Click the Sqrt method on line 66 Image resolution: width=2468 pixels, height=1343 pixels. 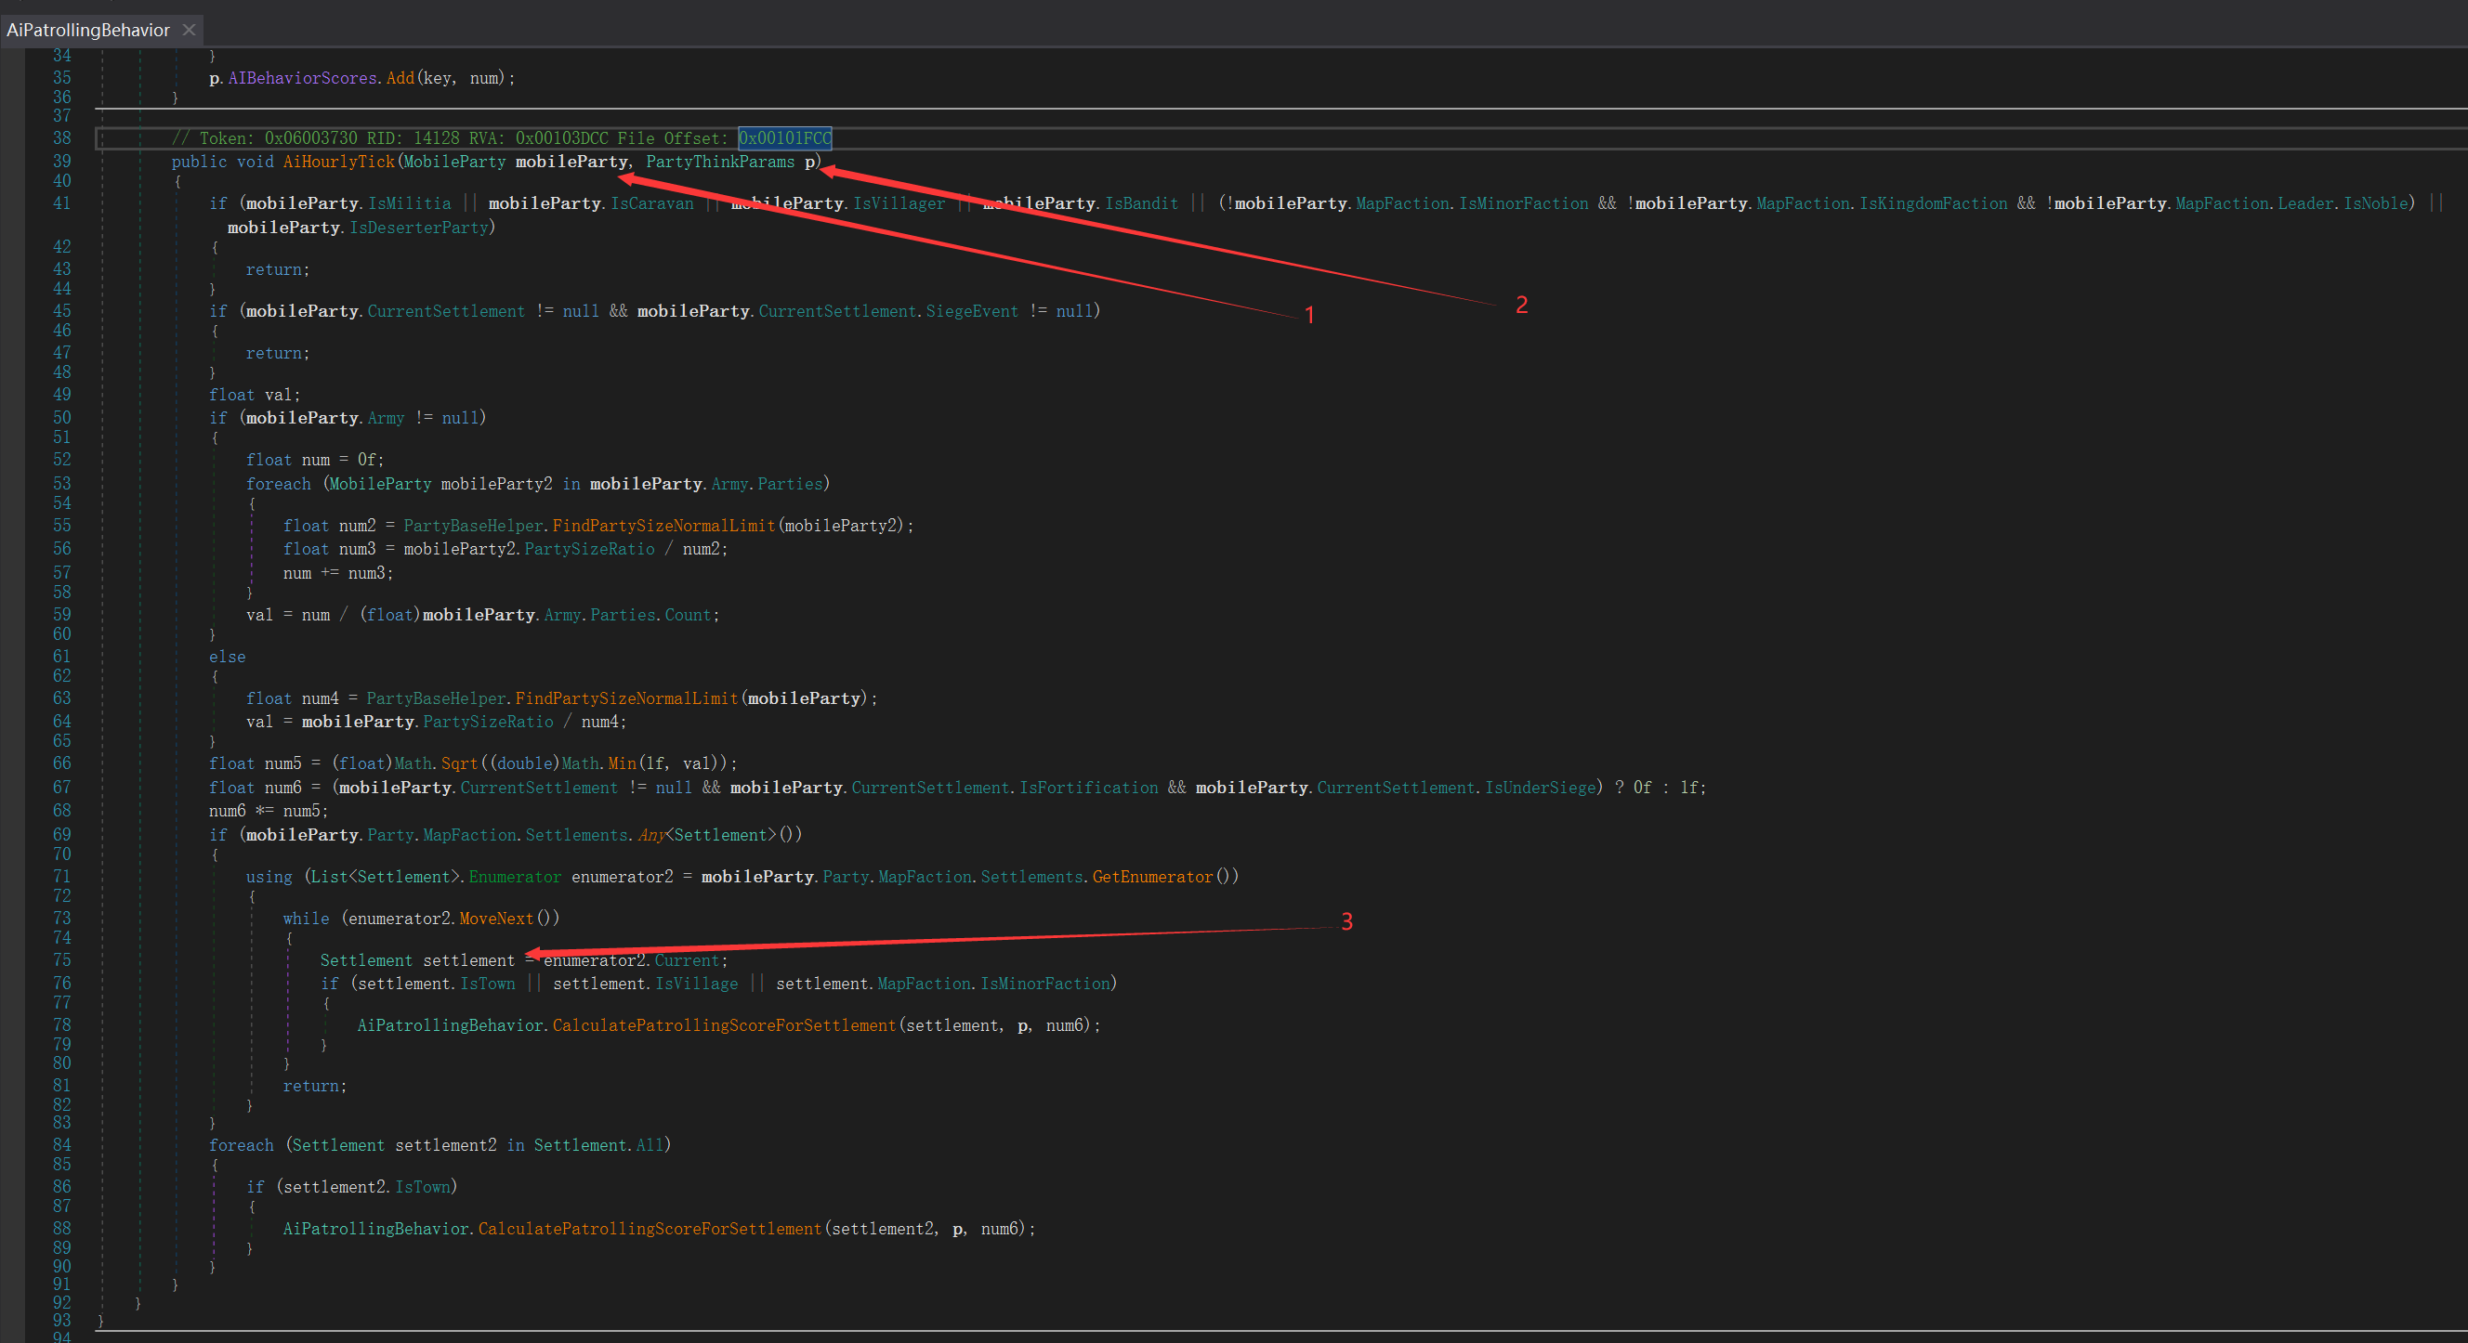click(459, 763)
